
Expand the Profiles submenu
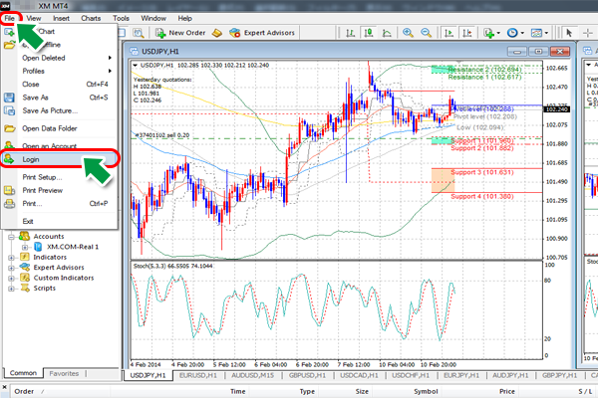coord(59,72)
